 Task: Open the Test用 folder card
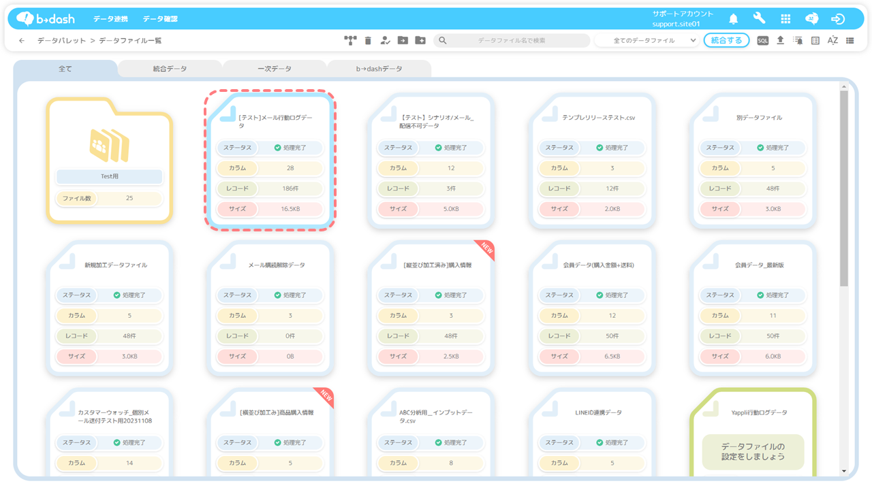[x=109, y=160]
